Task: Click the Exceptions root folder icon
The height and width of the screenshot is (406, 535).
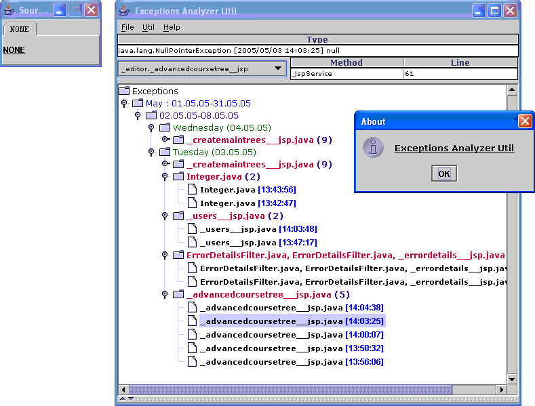Action: click(x=124, y=91)
